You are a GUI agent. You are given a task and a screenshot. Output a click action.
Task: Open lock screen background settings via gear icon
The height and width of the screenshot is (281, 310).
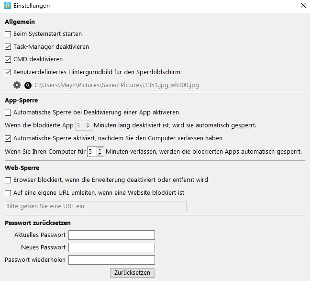pyautogui.click(x=17, y=85)
